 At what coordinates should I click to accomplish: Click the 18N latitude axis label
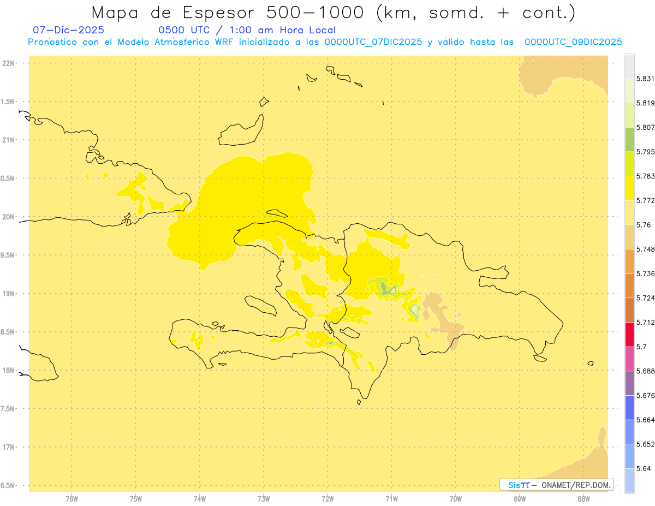[9, 370]
